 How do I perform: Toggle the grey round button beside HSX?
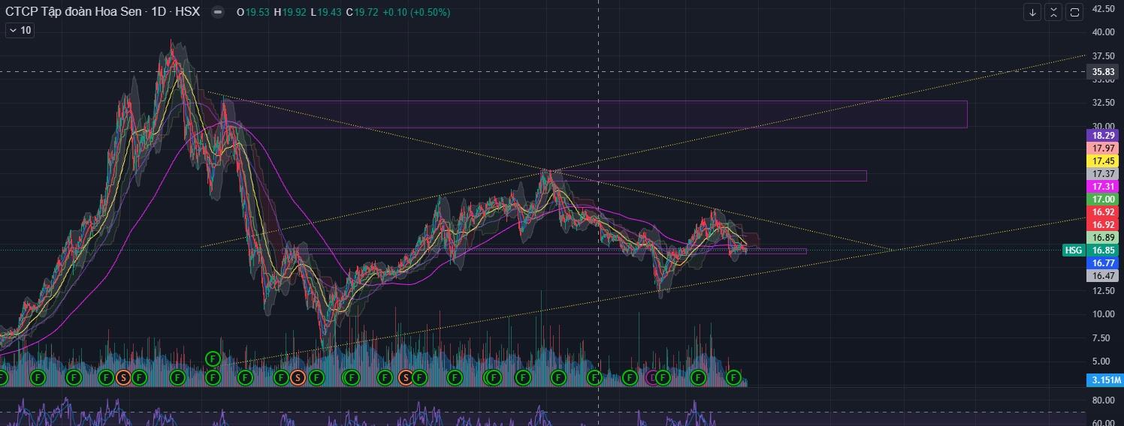tap(217, 12)
